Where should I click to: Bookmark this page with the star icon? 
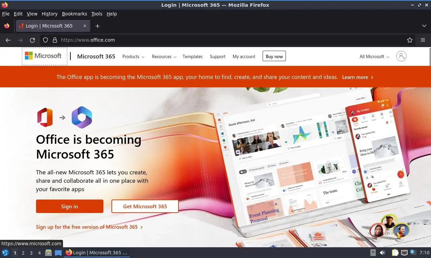coord(410,40)
